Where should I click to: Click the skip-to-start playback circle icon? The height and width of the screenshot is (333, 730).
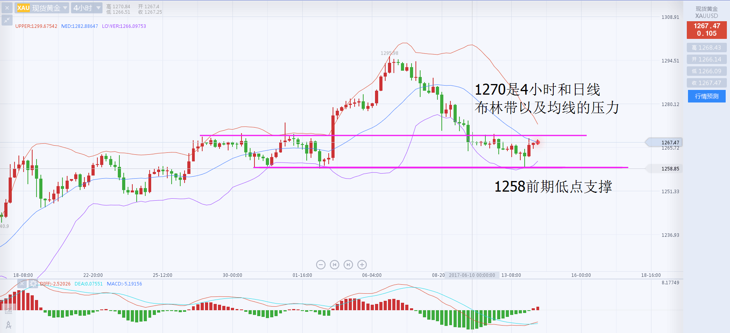pyautogui.click(x=335, y=265)
